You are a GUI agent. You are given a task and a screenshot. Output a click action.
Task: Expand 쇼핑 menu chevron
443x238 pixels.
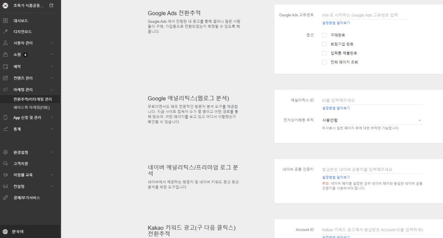(52, 55)
